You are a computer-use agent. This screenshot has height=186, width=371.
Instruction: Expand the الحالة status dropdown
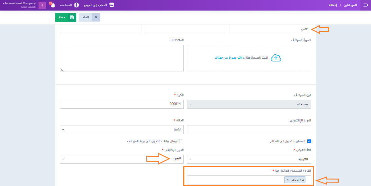[121, 129]
